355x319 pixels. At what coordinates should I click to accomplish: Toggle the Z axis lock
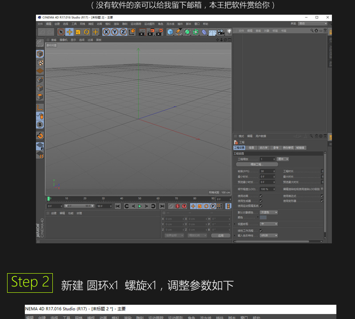point(123,32)
